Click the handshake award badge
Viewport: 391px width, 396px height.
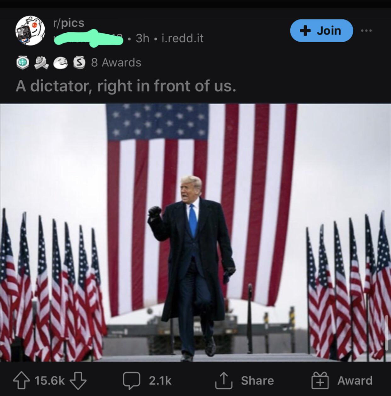(x=41, y=63)
